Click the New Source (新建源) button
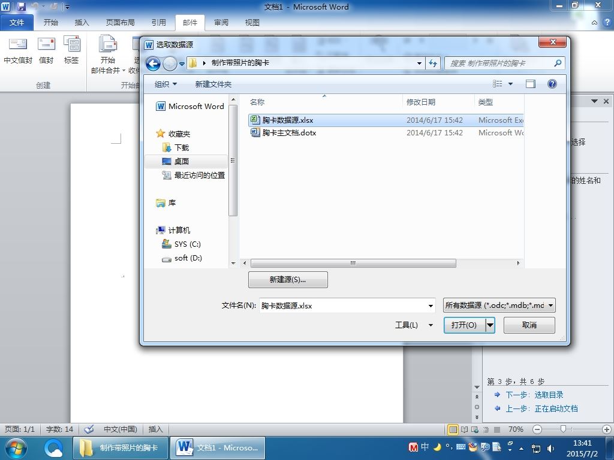614x460 pixels. 288,280
